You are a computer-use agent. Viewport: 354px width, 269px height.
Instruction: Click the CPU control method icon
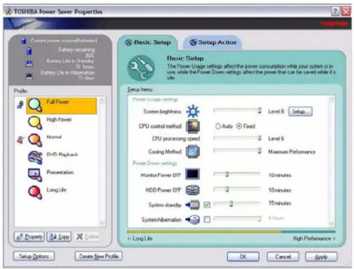(x=193, y=126)
